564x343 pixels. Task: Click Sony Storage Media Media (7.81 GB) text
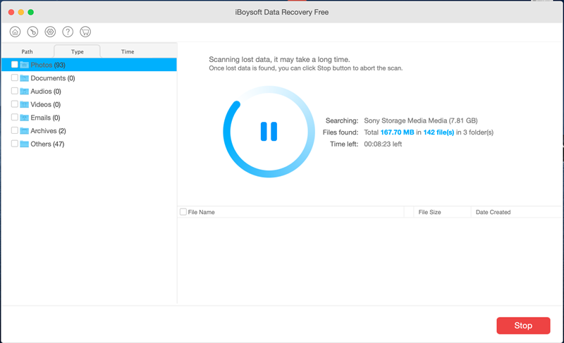(x=420, y=120)
